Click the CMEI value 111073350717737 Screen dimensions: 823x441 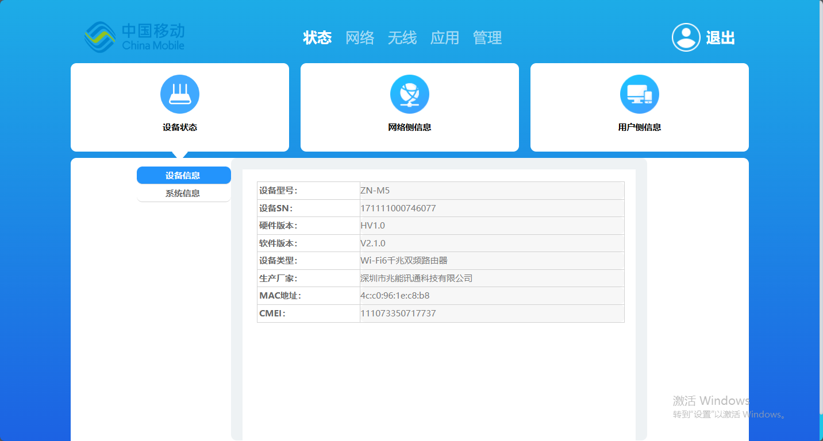(398, 314)
